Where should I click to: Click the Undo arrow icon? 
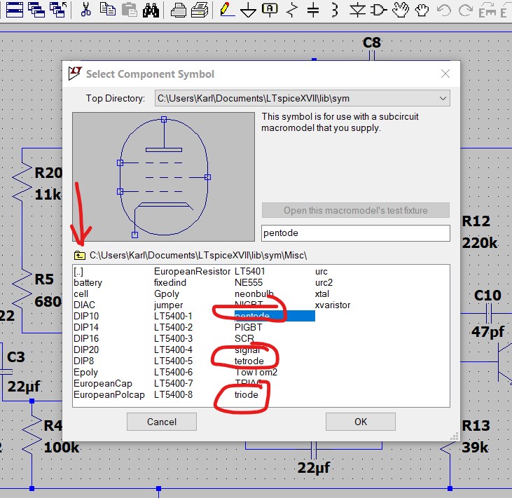(x=444, y=10)
